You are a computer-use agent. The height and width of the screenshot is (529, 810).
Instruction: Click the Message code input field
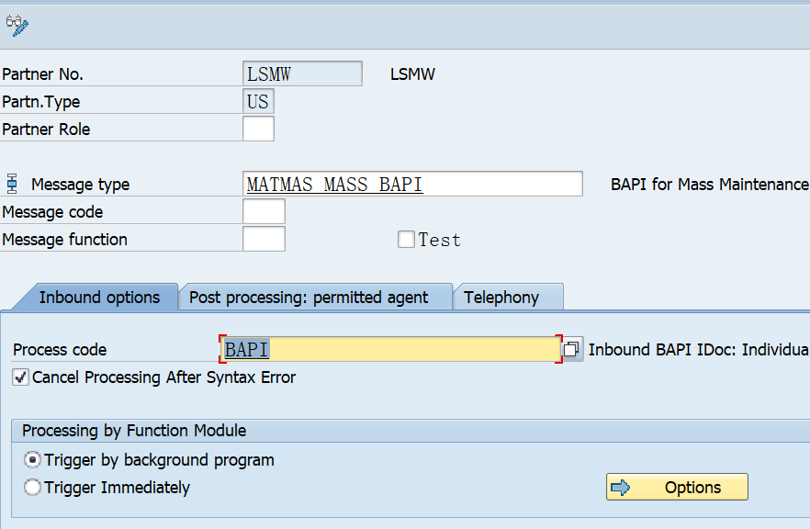coord(264,210)
